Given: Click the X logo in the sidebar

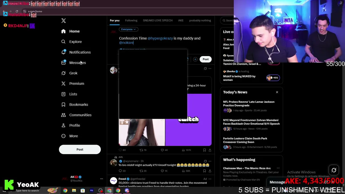Looking at the screenshot, I should [x=63, y=21].
